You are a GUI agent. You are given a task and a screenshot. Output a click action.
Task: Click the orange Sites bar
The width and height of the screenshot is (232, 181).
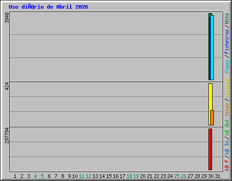(x=212, y=118)
